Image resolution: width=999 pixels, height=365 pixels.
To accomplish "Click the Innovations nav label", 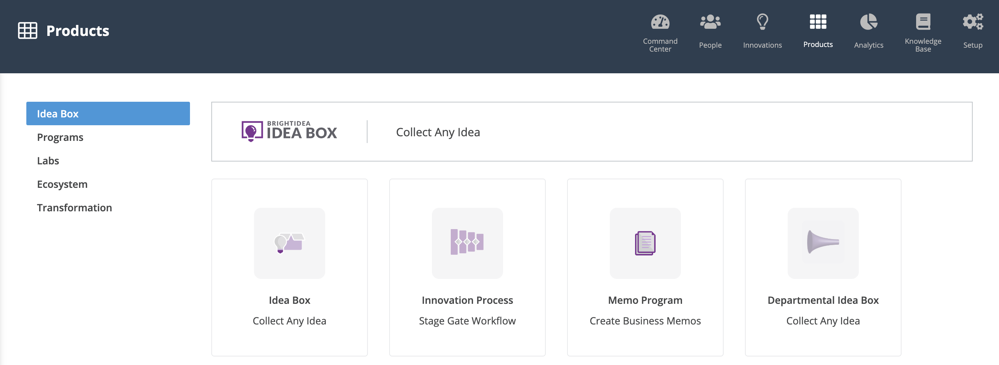I will [762, 45].
